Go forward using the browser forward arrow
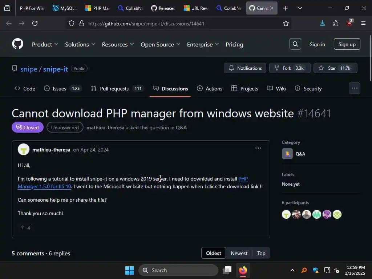This screenshot has height=279, width=372. 21,23
